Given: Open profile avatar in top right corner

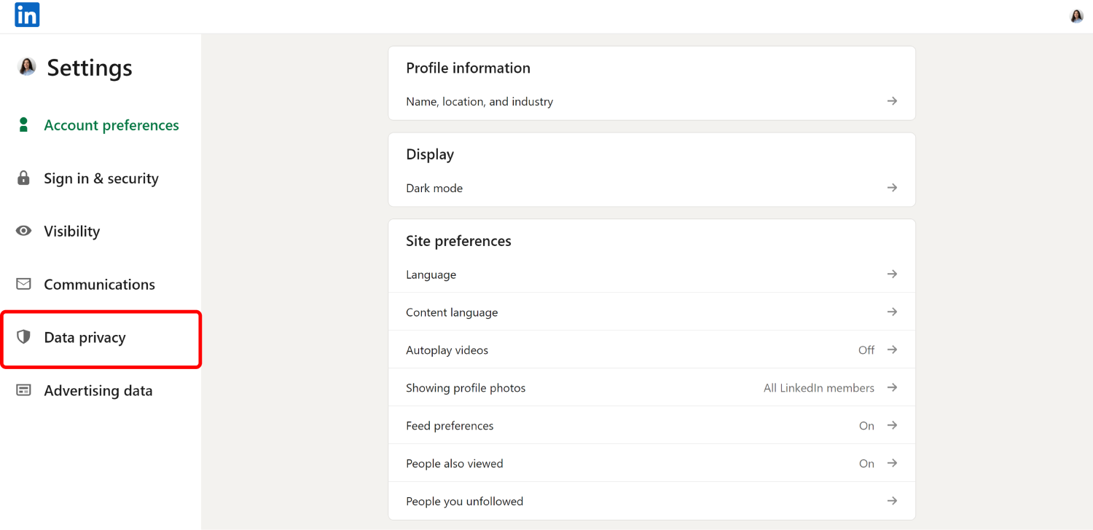Looking at the screenshot, I should [x=1076, y=16].
